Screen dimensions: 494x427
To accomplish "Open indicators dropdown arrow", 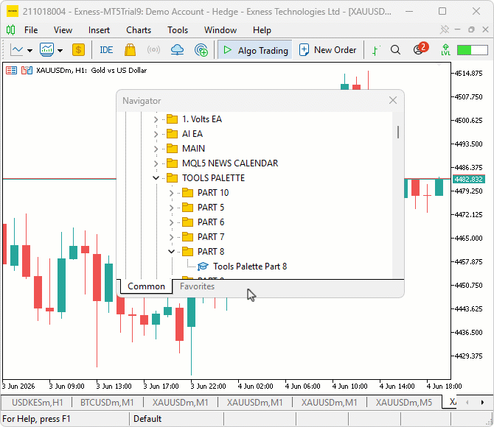I will coord(60,50).
